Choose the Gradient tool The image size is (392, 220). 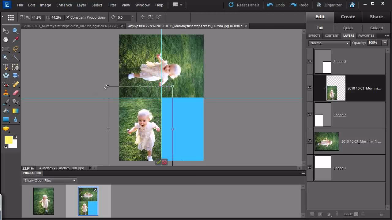(15, 110)
